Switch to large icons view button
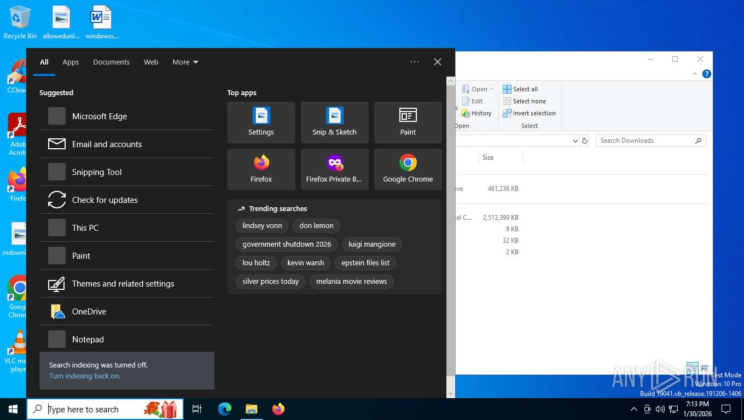744x420 pixels. point(705,368)
